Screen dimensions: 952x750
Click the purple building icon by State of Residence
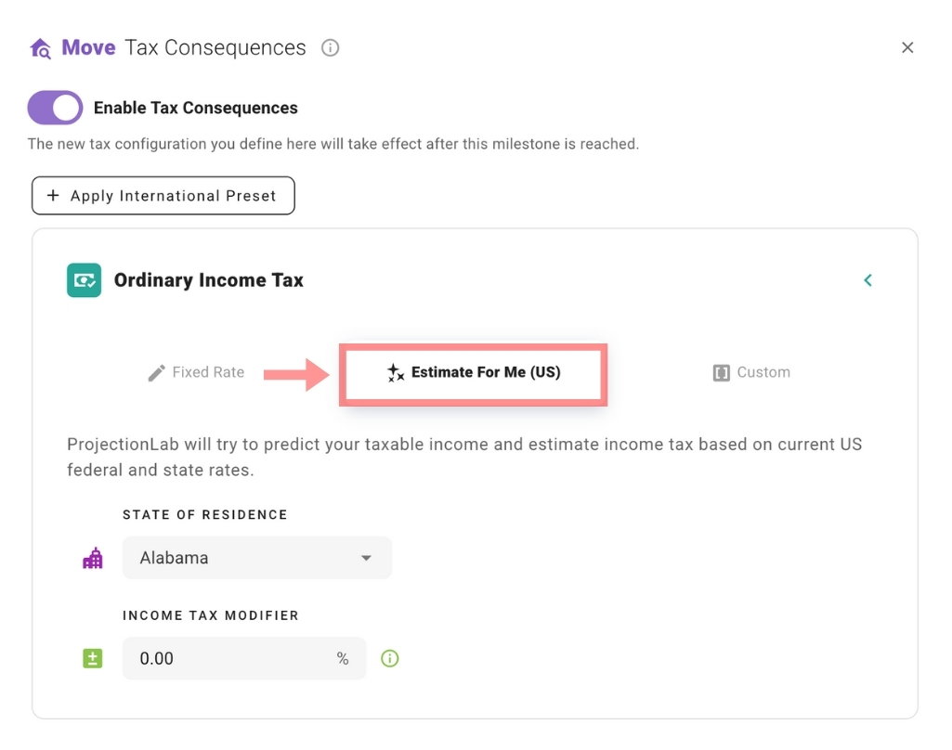tap(93, 558)
